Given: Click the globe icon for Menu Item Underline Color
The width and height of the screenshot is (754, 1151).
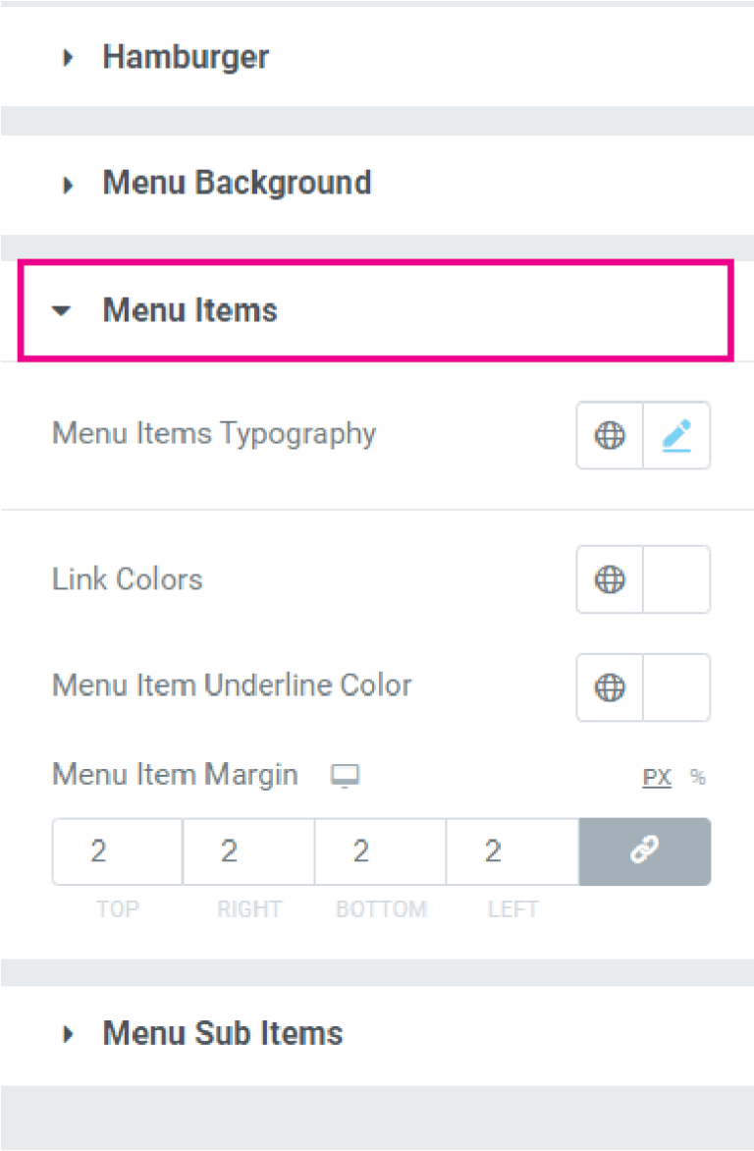Looking at the screenshot, I should 610,687.
